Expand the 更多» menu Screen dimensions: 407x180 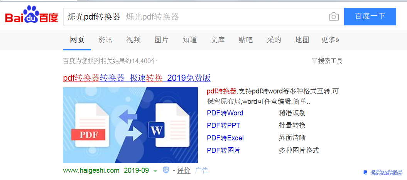[x=330, y=40]
